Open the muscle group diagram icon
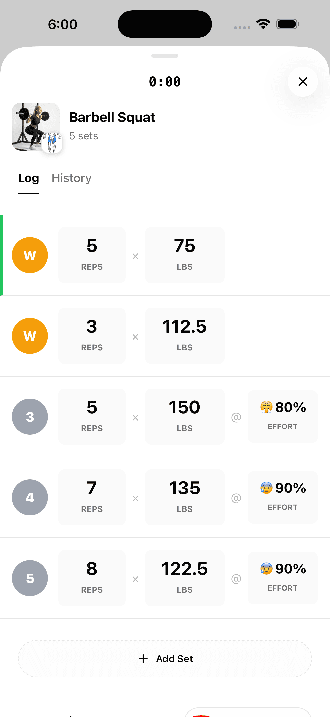The height and width of the screenshot is (717, 330). [52, 143]
